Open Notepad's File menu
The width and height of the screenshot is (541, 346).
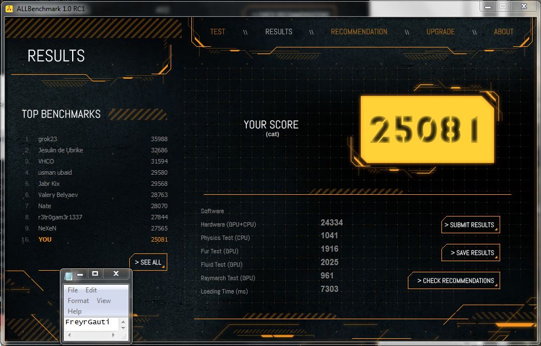coord(73,290)
